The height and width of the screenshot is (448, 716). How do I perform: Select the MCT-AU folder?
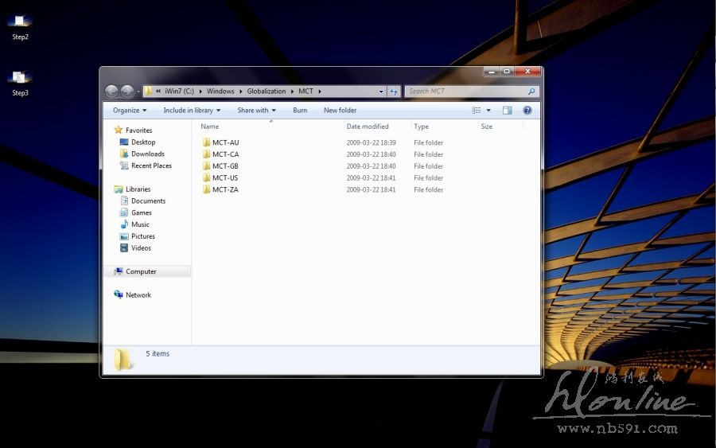(225, 142)
